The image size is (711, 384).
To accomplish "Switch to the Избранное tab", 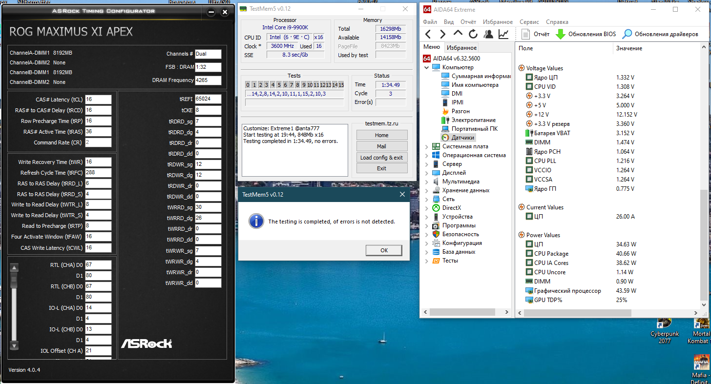I will pos(462,48).
